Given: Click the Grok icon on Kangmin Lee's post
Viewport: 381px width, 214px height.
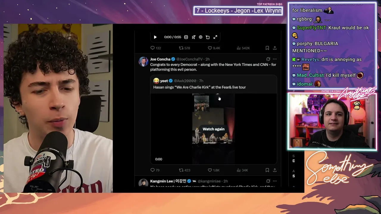Looking at the screenshot, I should pos(268,181).
